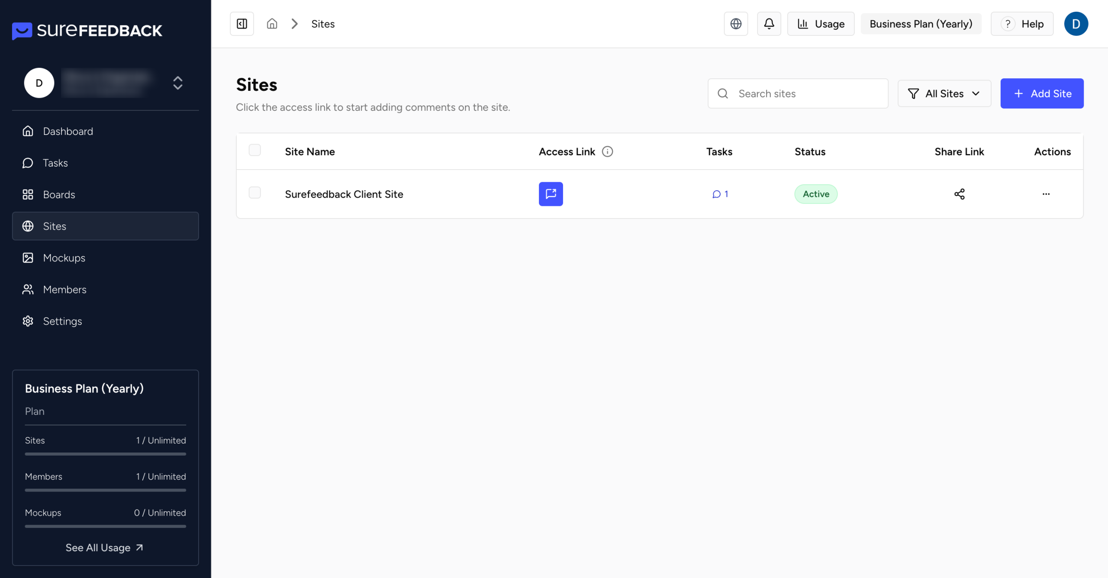
Task: Click the Add Site button
Action: click(1041, 93)
